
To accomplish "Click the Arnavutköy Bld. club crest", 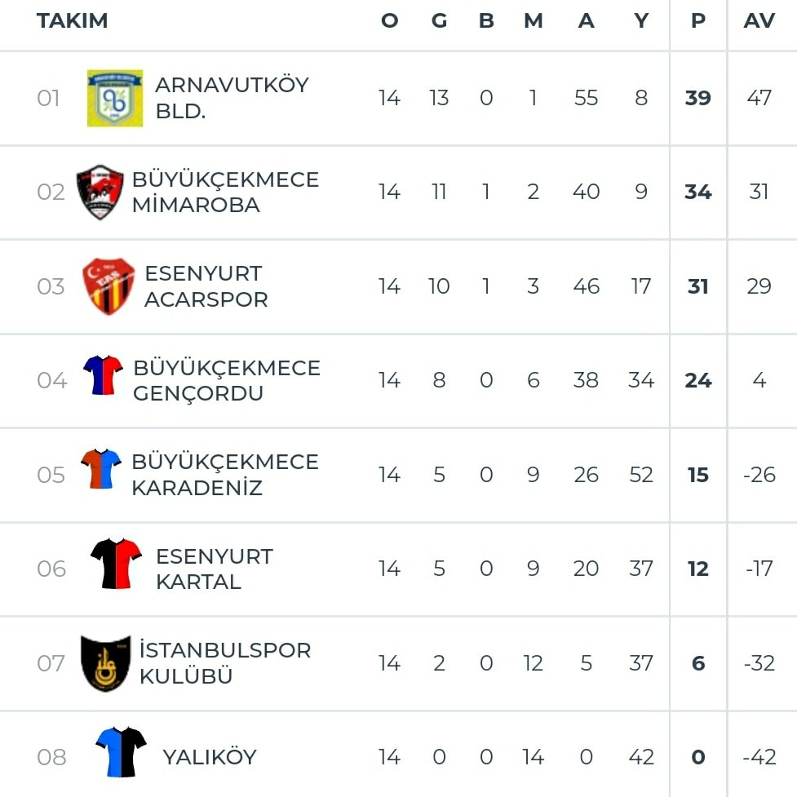I will [115, 98].
